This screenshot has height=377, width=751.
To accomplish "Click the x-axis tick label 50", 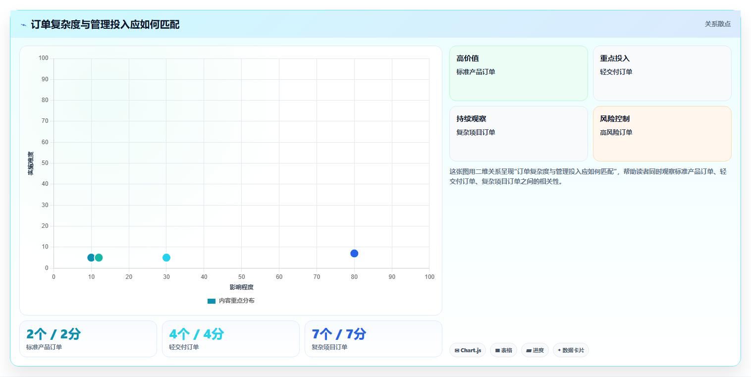I will [241, 277].
